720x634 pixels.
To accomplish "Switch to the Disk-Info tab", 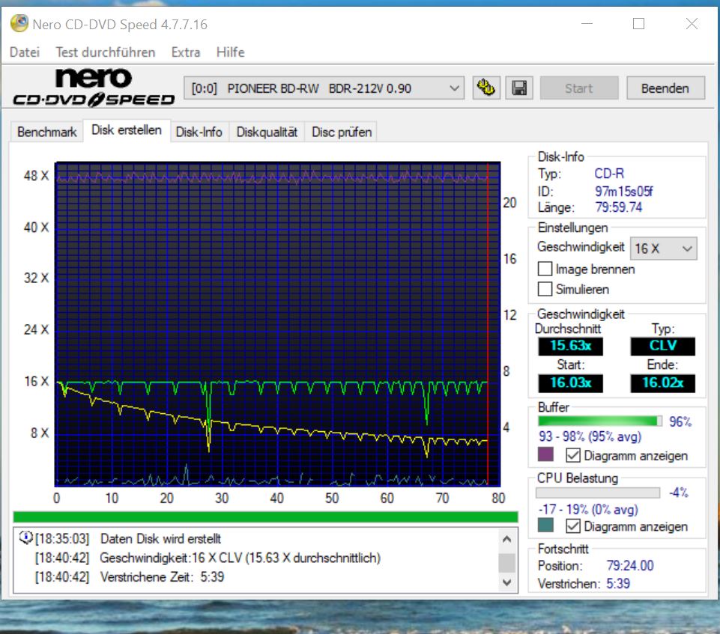I will [199, 132].
